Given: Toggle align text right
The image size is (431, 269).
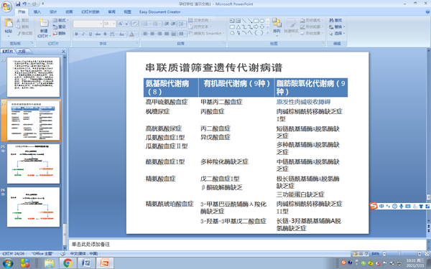Looking at the screenshot, I should tap(159, 34).
